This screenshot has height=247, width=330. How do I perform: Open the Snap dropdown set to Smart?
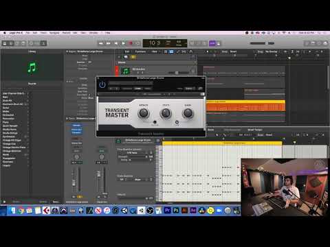coord(233,51)
